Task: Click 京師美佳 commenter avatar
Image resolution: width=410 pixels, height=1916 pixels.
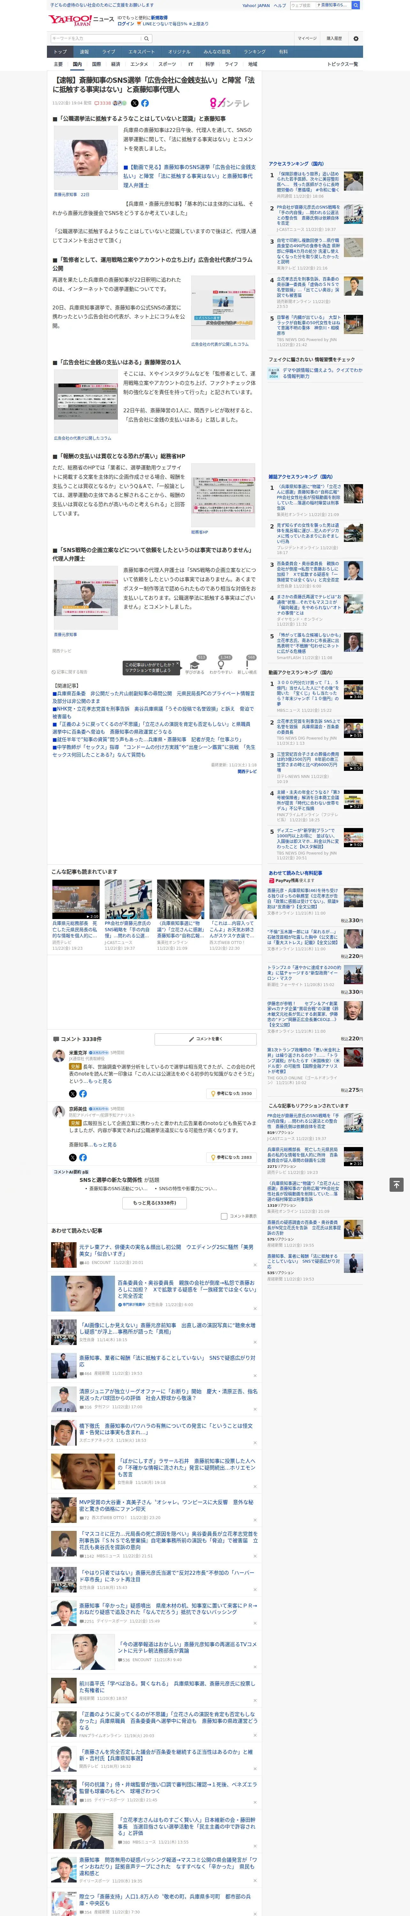Action: pyautogui.click(x=58, y=1112)
